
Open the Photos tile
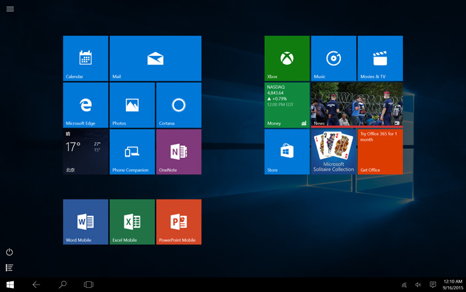pos(132,105)
